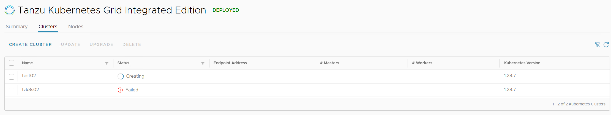
Task: Click the Tanzu Kubernetes Grid logo icon
Action: pos(10,10)
